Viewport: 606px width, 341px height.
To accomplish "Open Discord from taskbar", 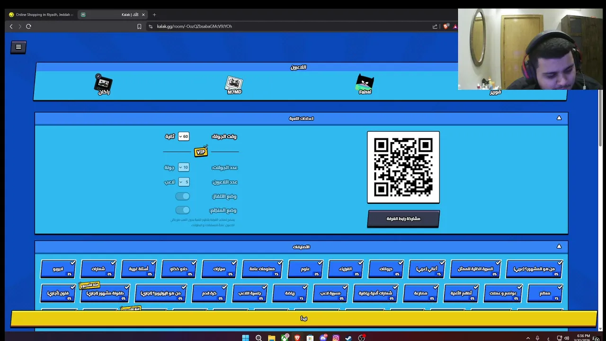I will [323, 338].
